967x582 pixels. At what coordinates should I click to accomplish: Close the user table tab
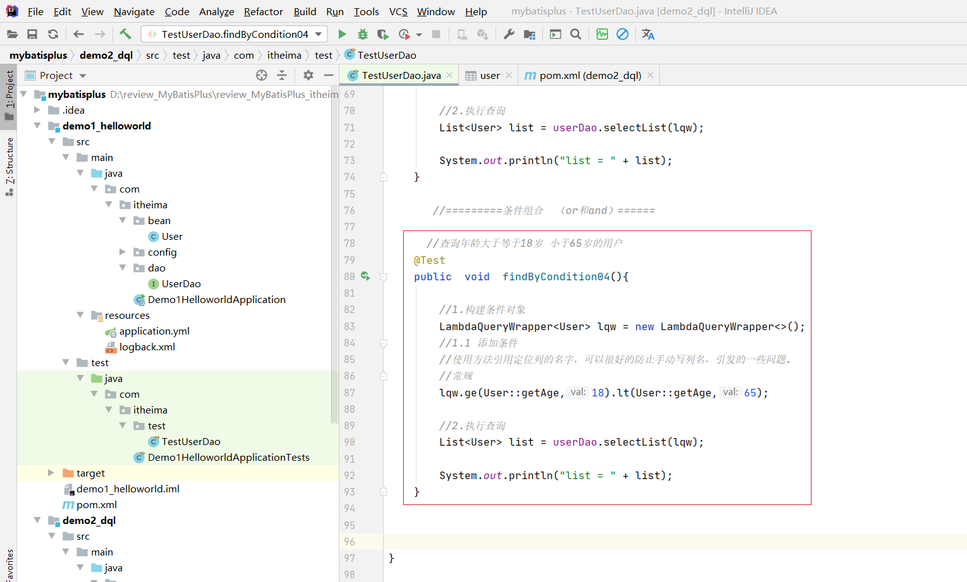pyautogui.click(x=509, y=75)
